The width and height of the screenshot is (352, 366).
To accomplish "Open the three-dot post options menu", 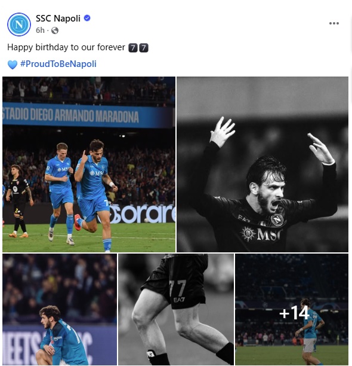I will (x=334, y=23).
